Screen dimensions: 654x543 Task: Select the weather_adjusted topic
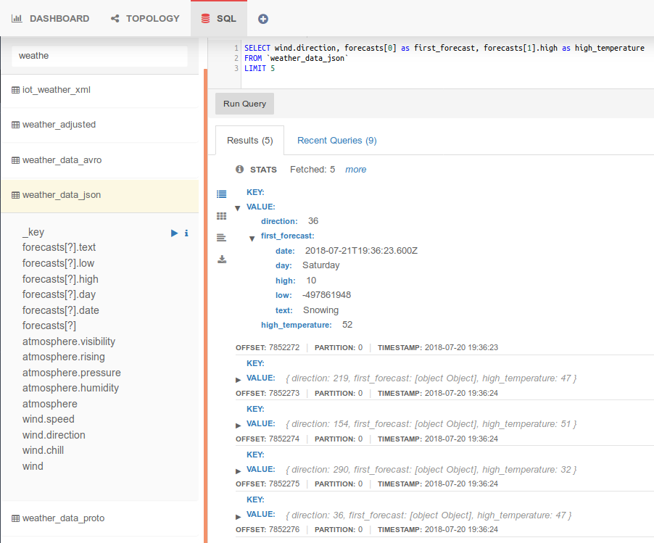pyautogui.click(x=99, y=125)
